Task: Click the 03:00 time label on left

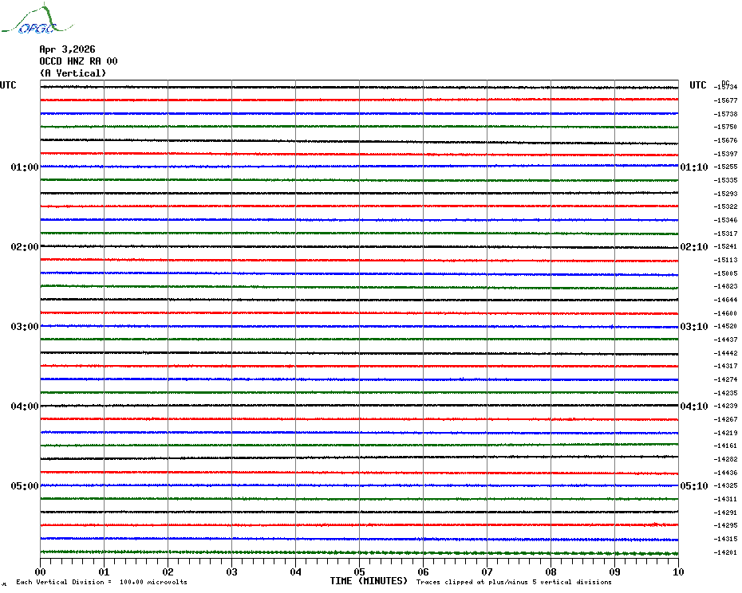Action: 25,327
